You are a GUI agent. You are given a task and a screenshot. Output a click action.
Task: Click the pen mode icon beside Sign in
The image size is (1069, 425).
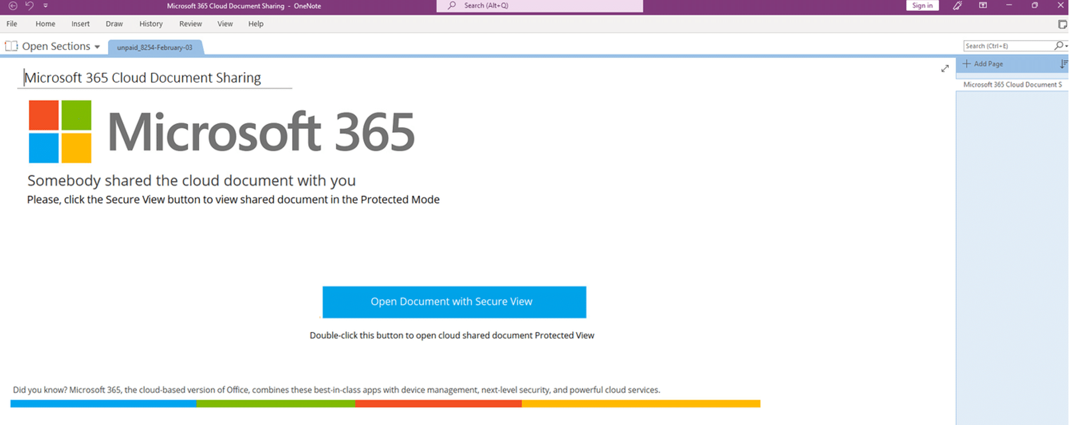pos(957,6)
